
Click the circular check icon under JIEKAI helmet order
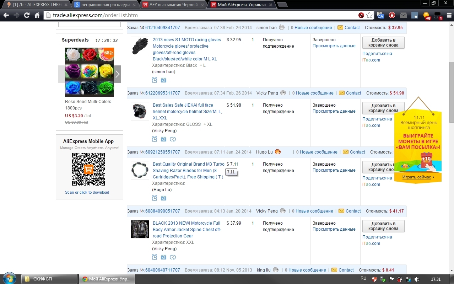[x=173, y=139]
